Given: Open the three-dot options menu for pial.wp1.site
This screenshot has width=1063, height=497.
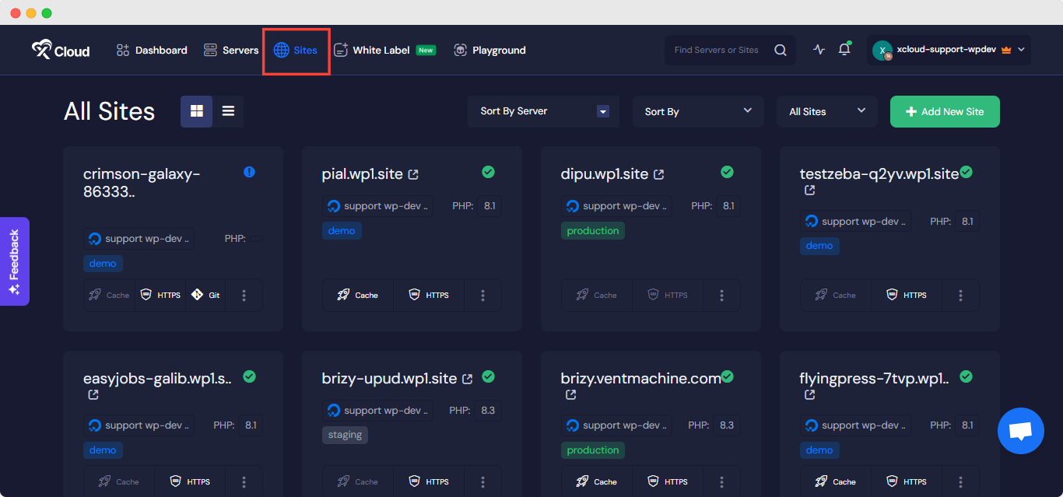Looking at the screenshot, I should point(482,295).
